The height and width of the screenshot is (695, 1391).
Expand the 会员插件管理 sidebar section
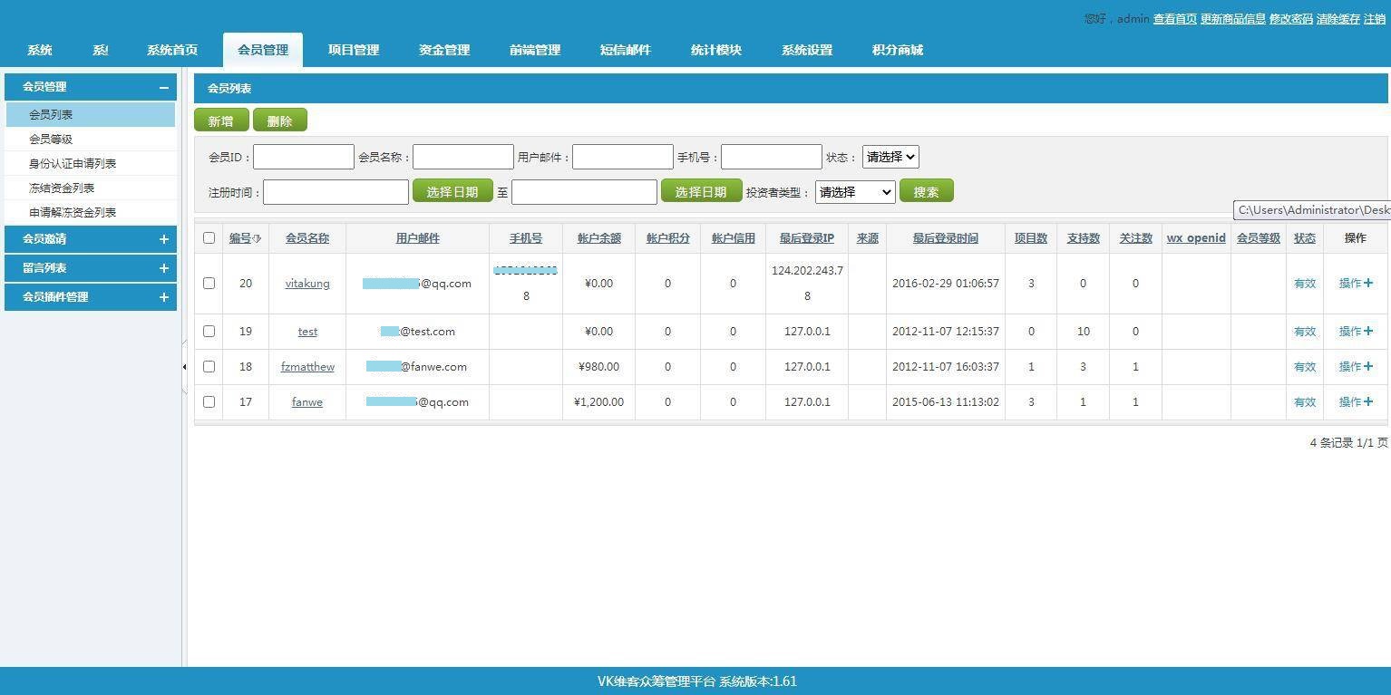click(x=163, y=297)
